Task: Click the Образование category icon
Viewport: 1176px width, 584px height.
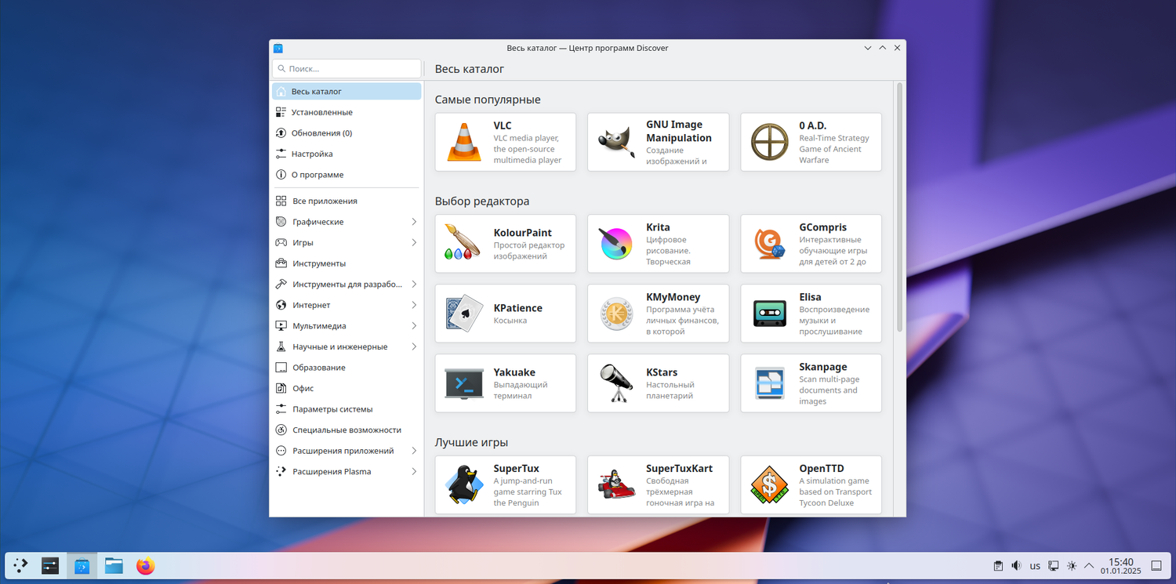Action: point(281,368)
